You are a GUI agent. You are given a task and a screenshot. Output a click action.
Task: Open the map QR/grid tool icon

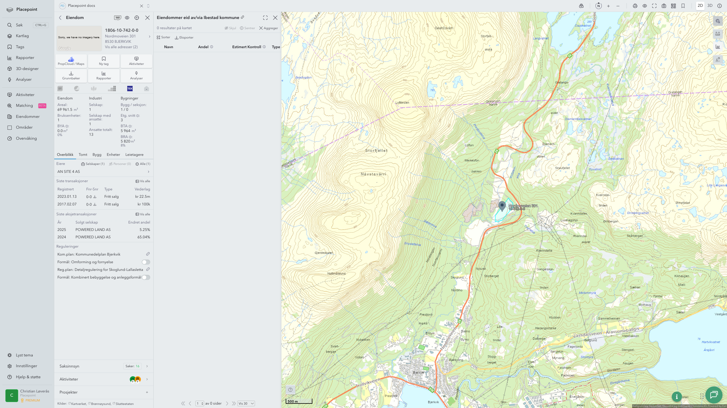click(x=673, y=6)
